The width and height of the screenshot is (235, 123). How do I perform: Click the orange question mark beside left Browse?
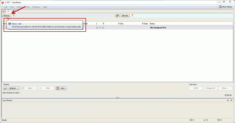[14, 15]
